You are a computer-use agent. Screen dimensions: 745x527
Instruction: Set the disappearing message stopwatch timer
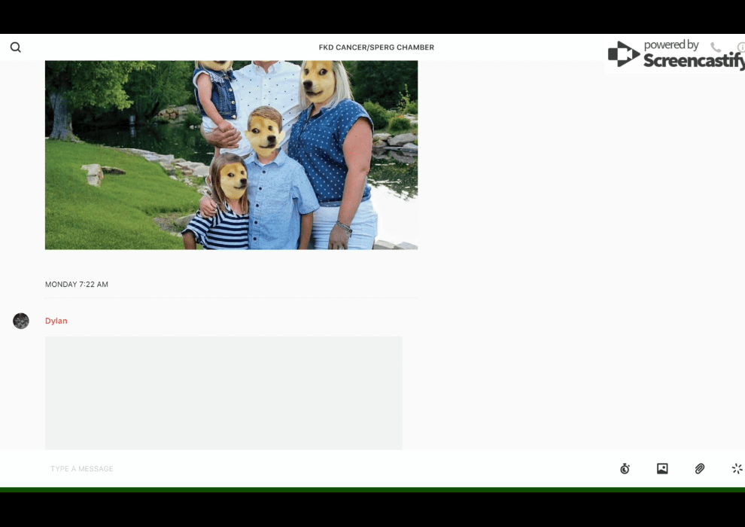click(x=625, y=469)
